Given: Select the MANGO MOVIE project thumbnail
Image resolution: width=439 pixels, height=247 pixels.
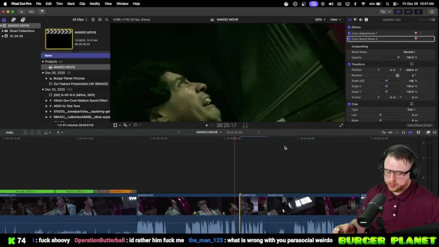Looking at the screenshot, I should click(x=59, y=39).
